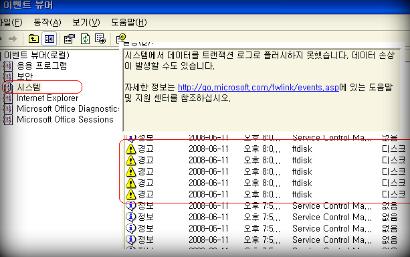Select the Internet Explorer log

pos(47,98)
